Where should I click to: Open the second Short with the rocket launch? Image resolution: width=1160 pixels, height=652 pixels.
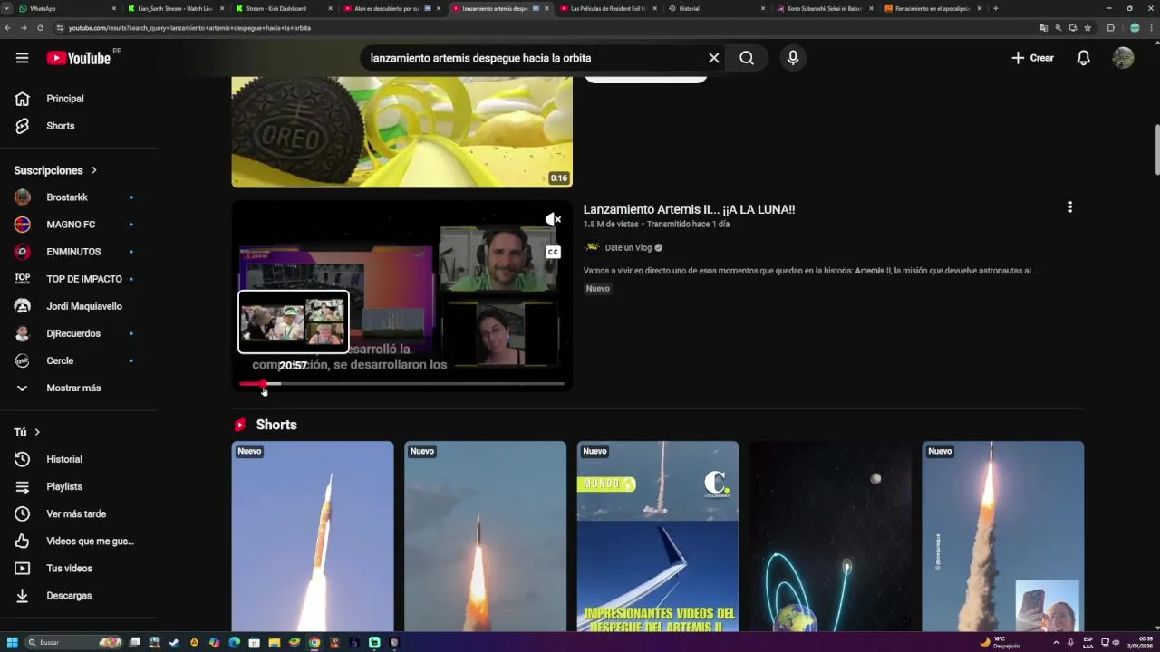(485, 536)
